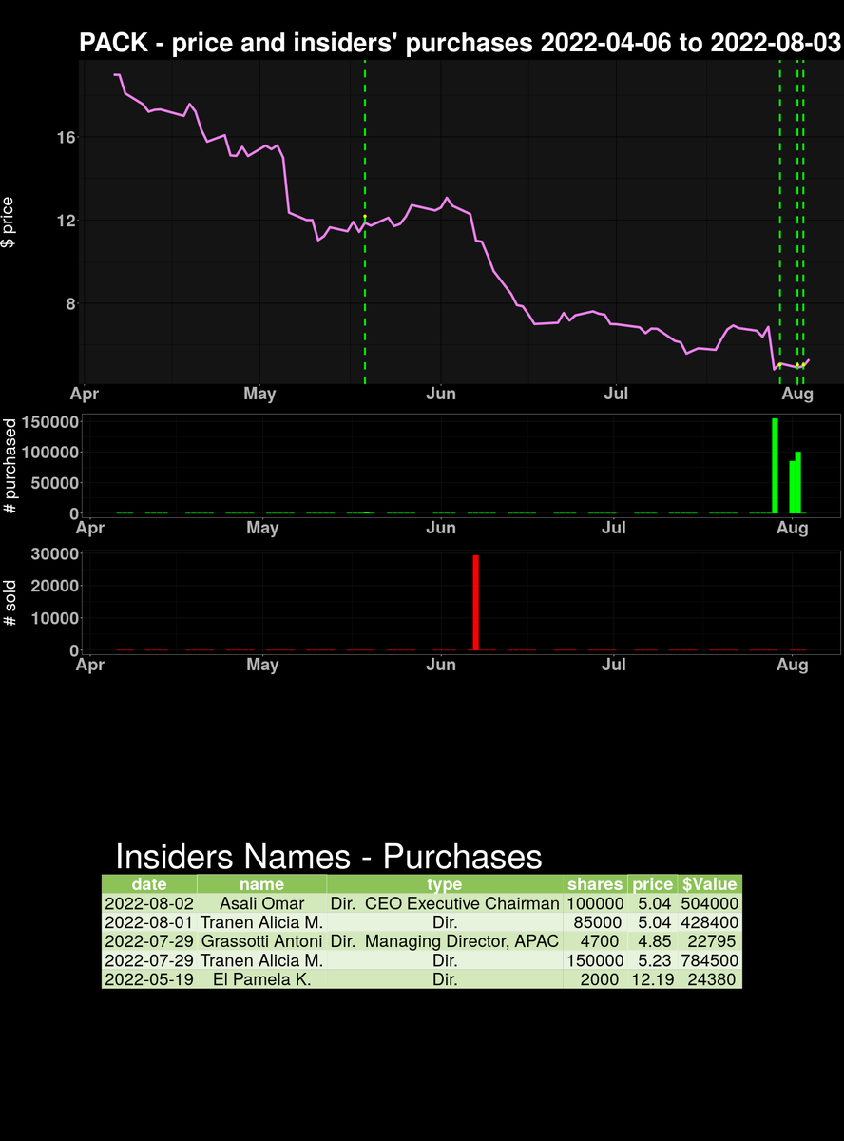Click the tallest green bar in the purchased chart
The image size is (844, 1141).
pyautogui.click(x=776, y=466)
